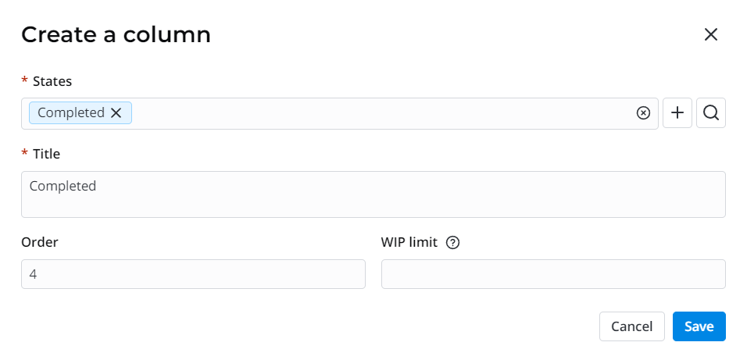
Task: Click the WIP limit label text
Action: pos(409,242)
